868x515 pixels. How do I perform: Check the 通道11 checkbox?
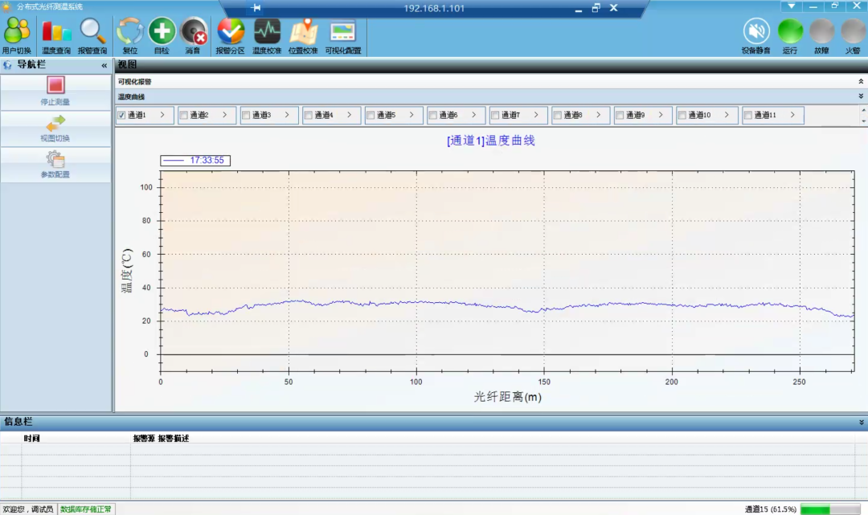(x=748, y=115)
